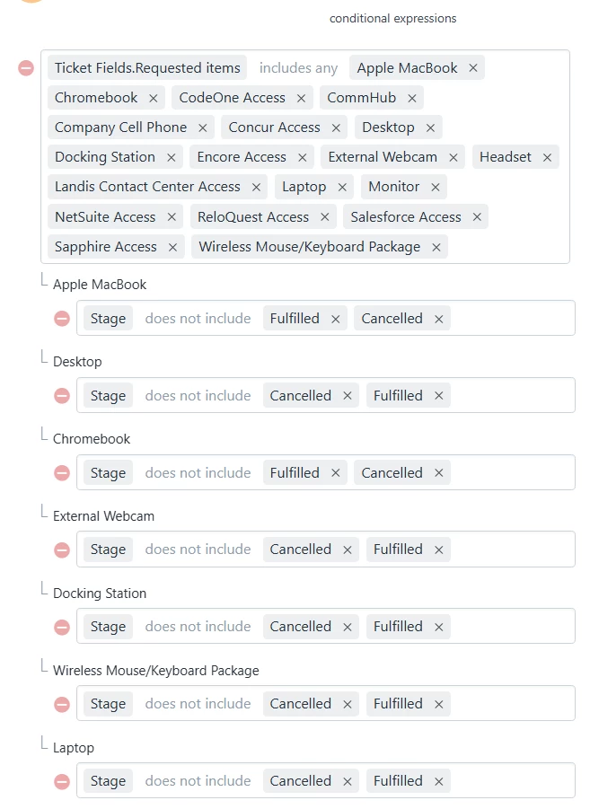Remove the Requested items condition row
The image size is (590, 809).
click(x=26, y=68)
